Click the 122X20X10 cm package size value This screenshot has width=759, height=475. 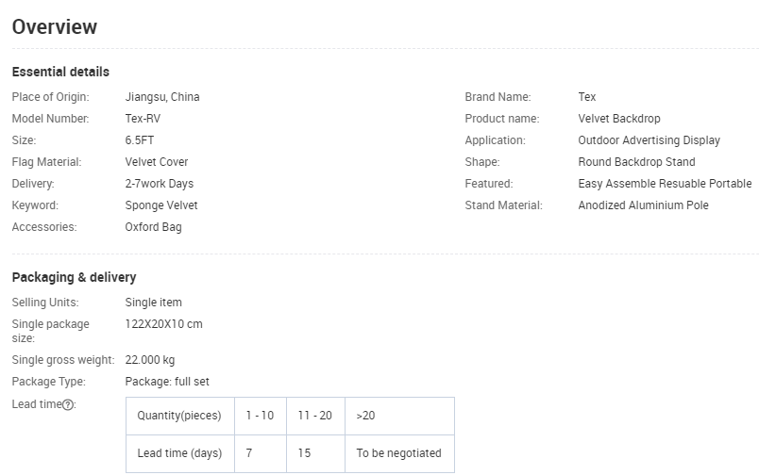click(163, 324)
